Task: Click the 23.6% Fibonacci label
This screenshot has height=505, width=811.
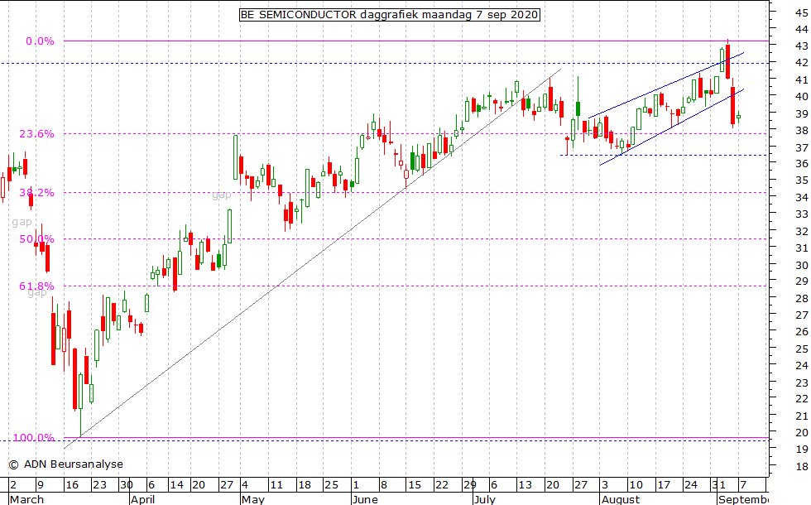Action: (x=36, y=134)
